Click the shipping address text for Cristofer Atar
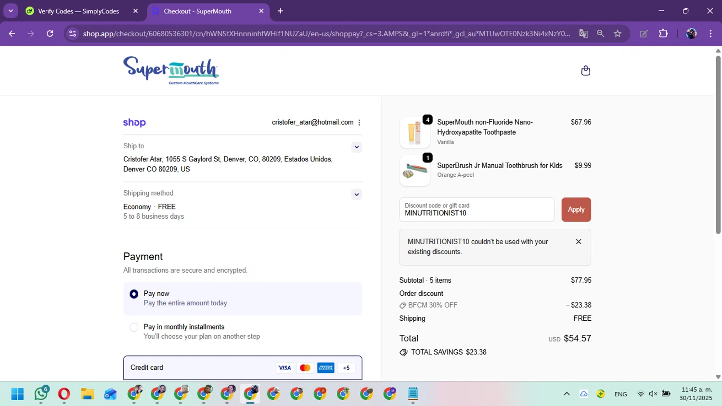Image resolution: width=722 pixels, height=406 pixels. click(x=228, y=164)
